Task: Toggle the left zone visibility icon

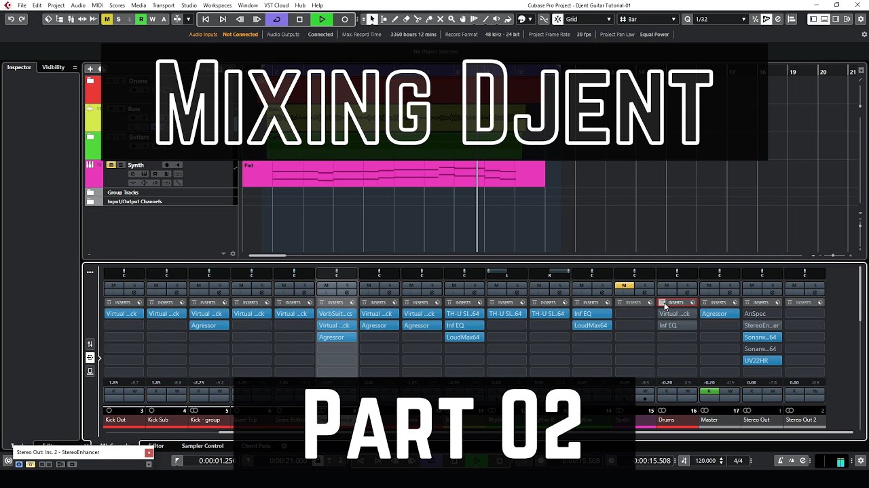Action: pyautogui.click(x=813, y=19)
